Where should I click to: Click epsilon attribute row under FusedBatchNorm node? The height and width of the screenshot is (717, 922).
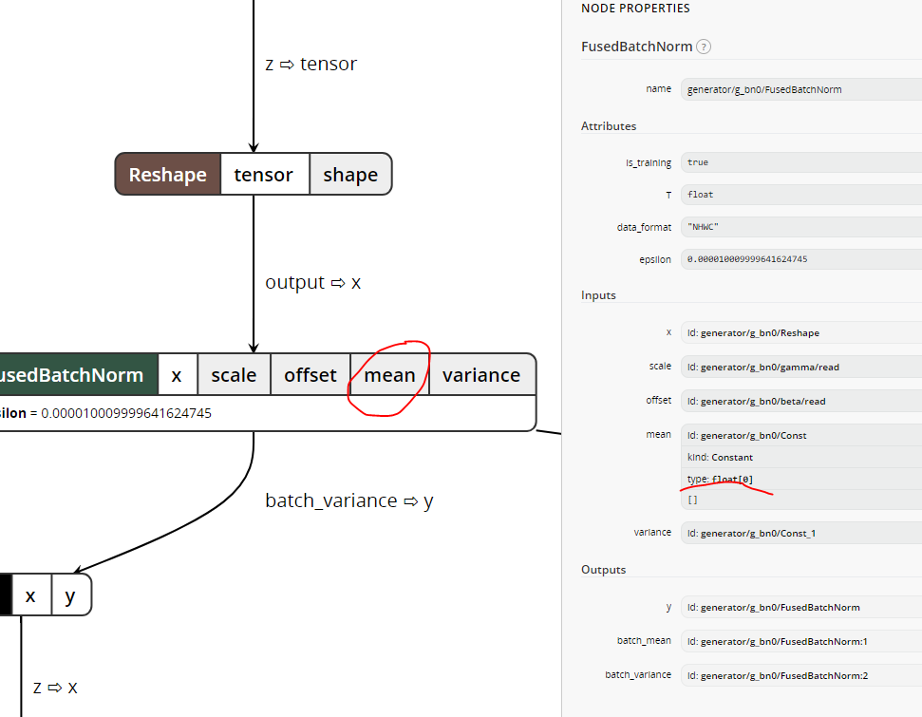point(268,413)
